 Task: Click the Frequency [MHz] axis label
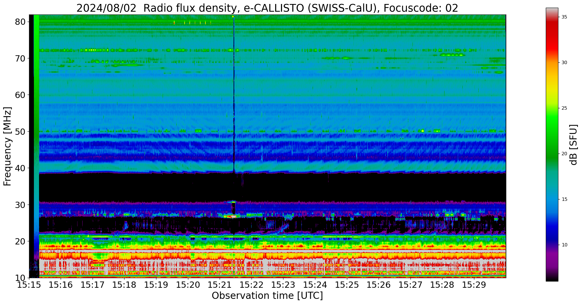click(7, 146)
